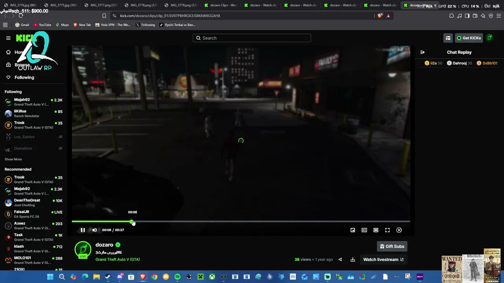Screen dimensions: 504x283
Task: Focus the Kick search field
Action: pyautogui.click(x=252, y=38)
